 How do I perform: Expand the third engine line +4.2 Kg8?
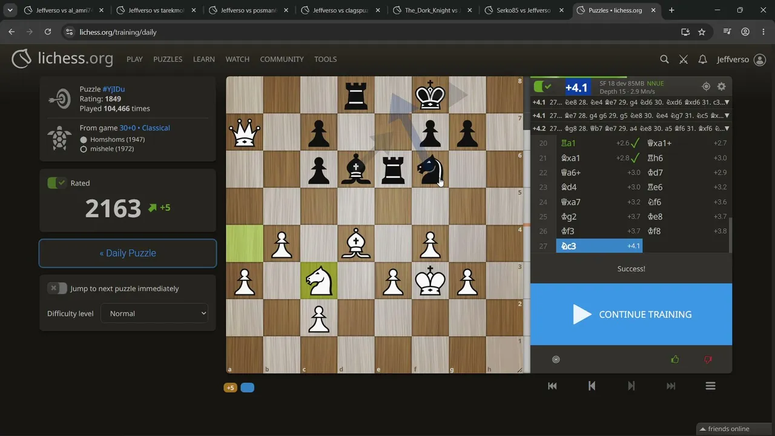pyautogui.click(x=727, y=128)
